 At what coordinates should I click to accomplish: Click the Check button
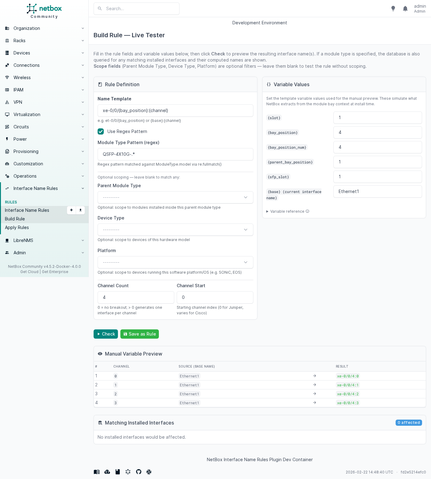(x=106, y=334)
